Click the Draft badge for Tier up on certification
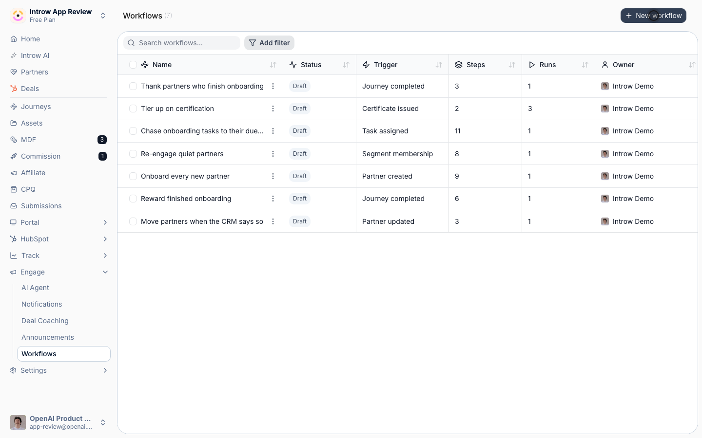 300,109
